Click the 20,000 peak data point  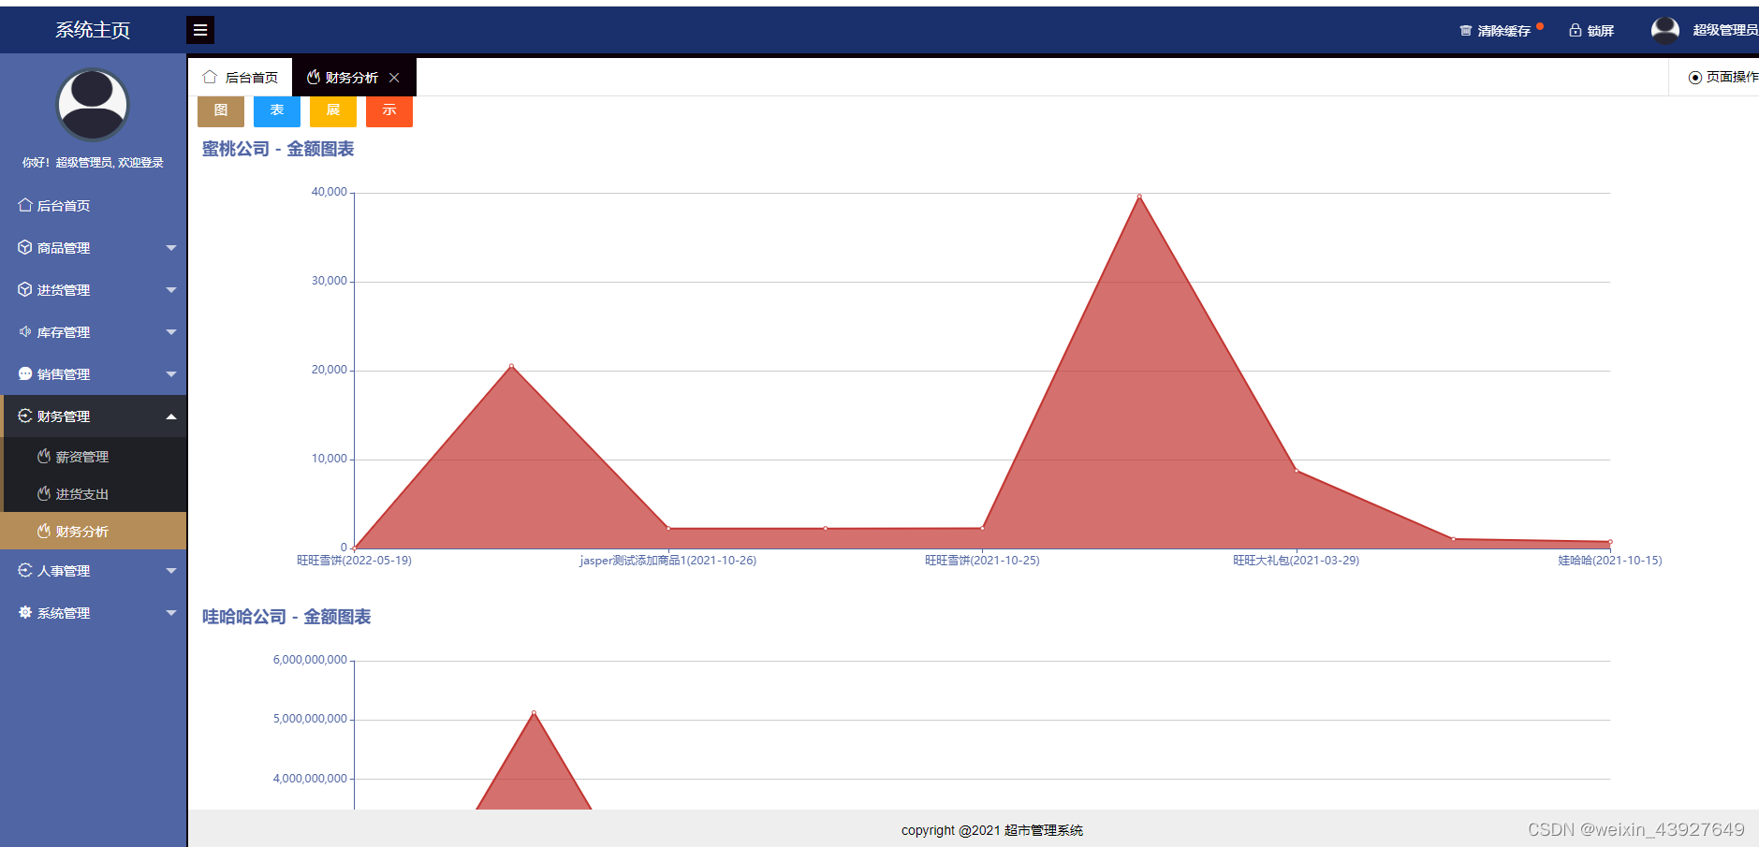(511, 366)
